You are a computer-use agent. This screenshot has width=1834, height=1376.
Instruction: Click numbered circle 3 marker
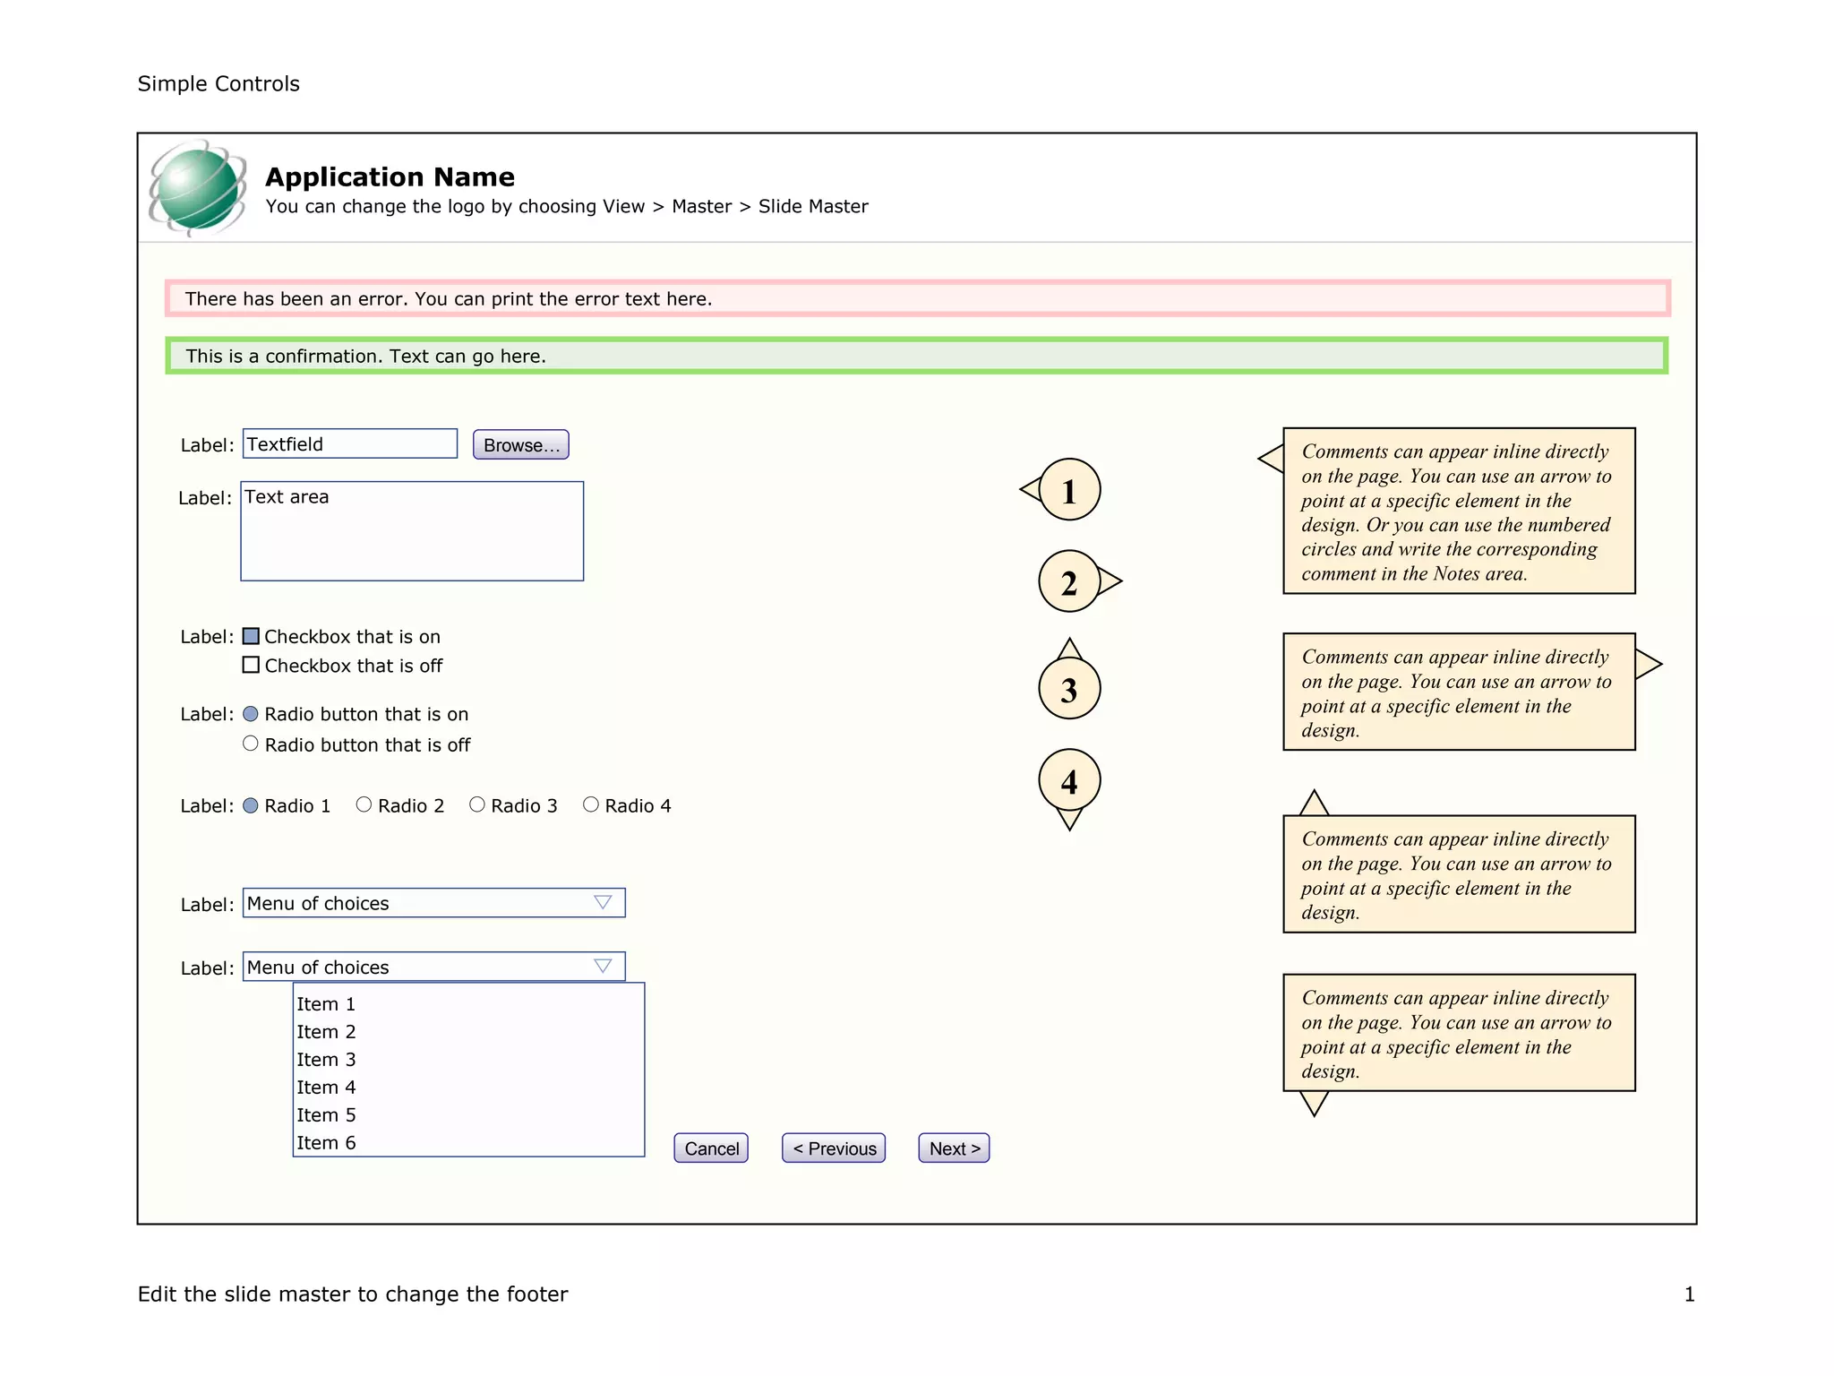1069,689
